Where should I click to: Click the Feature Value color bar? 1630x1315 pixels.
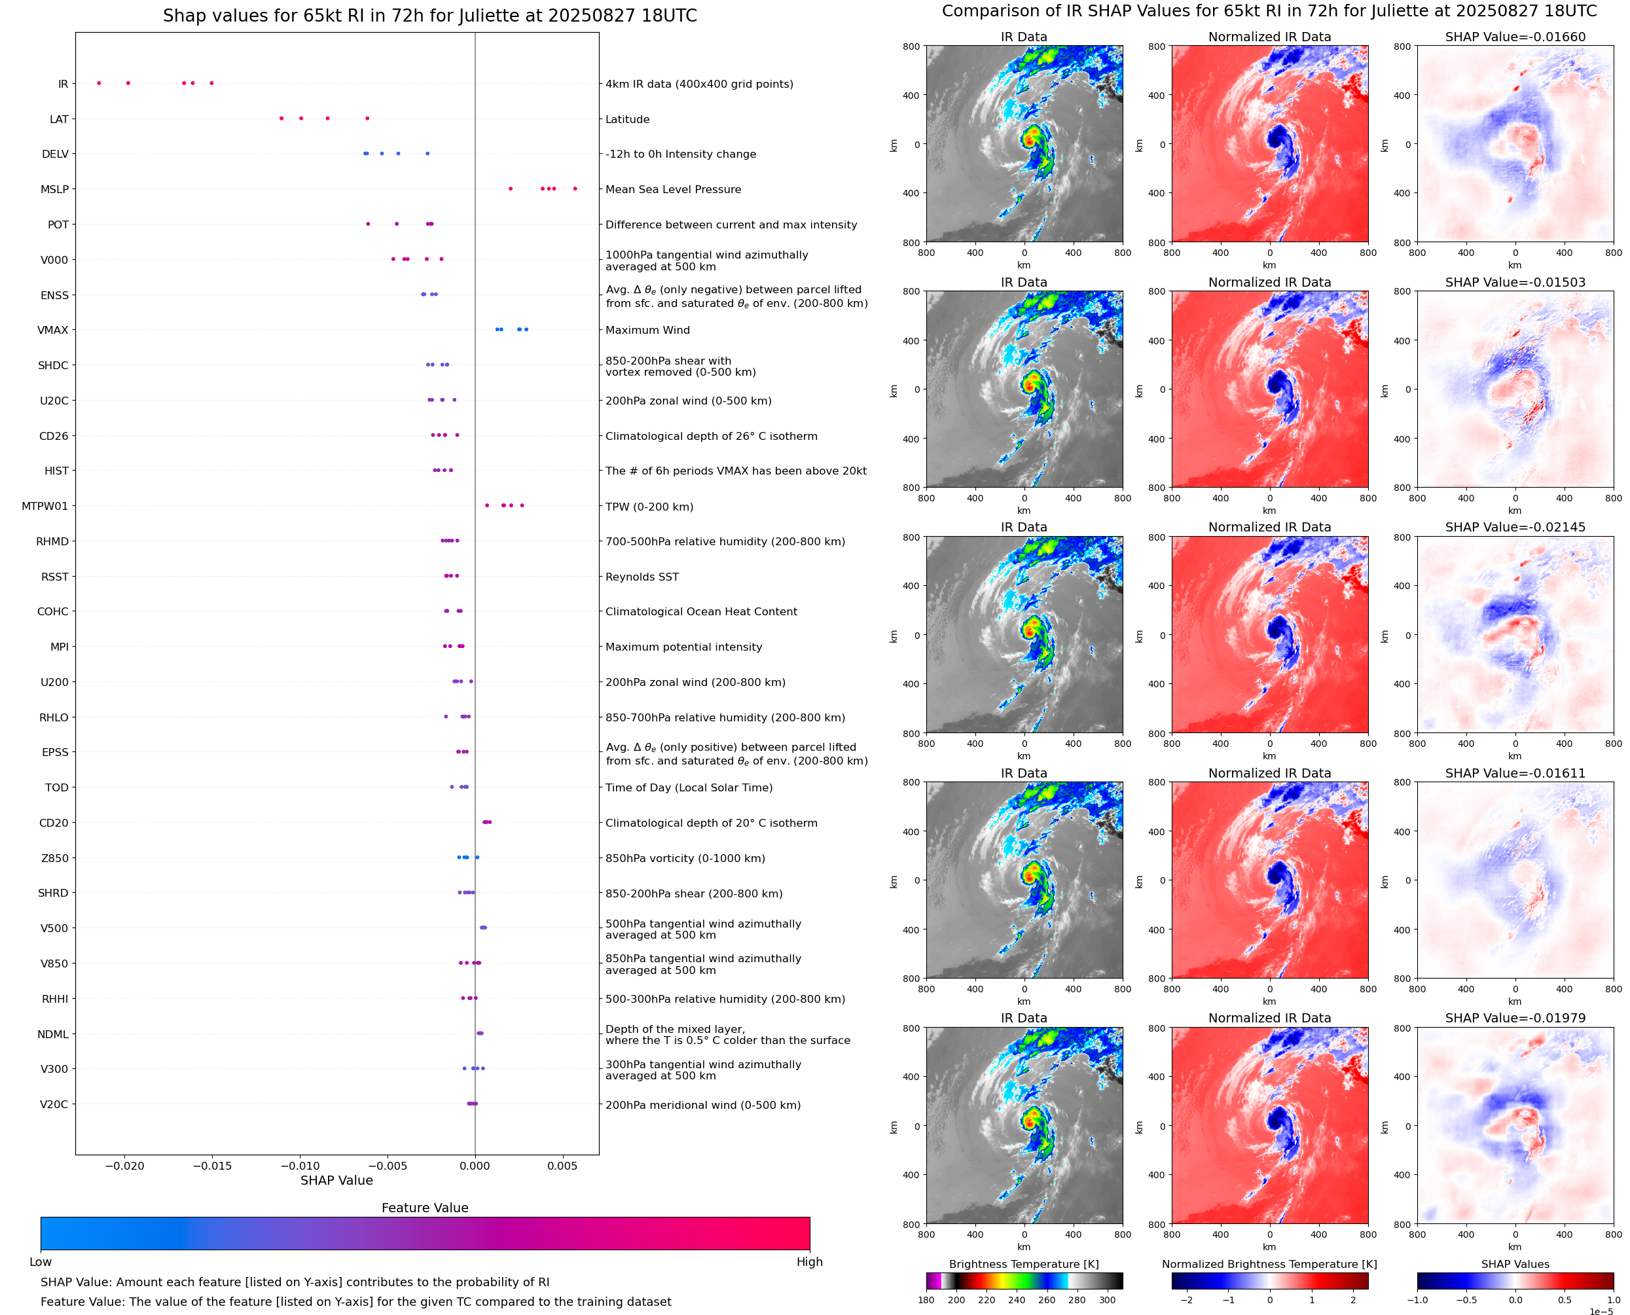(425, 1233)
